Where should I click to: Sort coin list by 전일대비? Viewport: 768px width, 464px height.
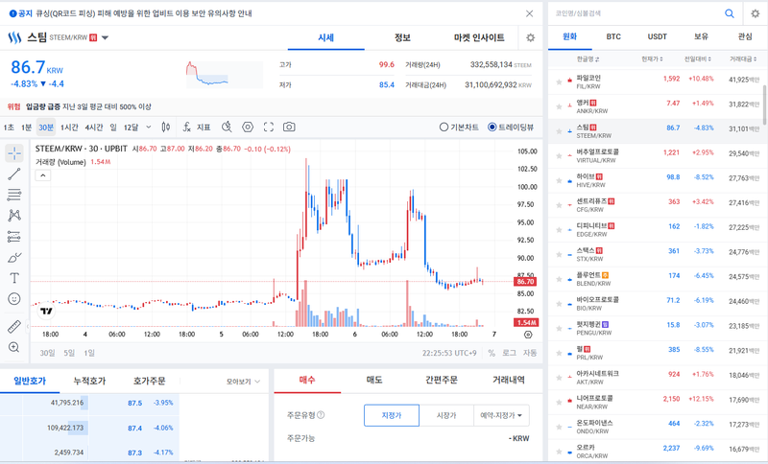(x=698, y=59)
